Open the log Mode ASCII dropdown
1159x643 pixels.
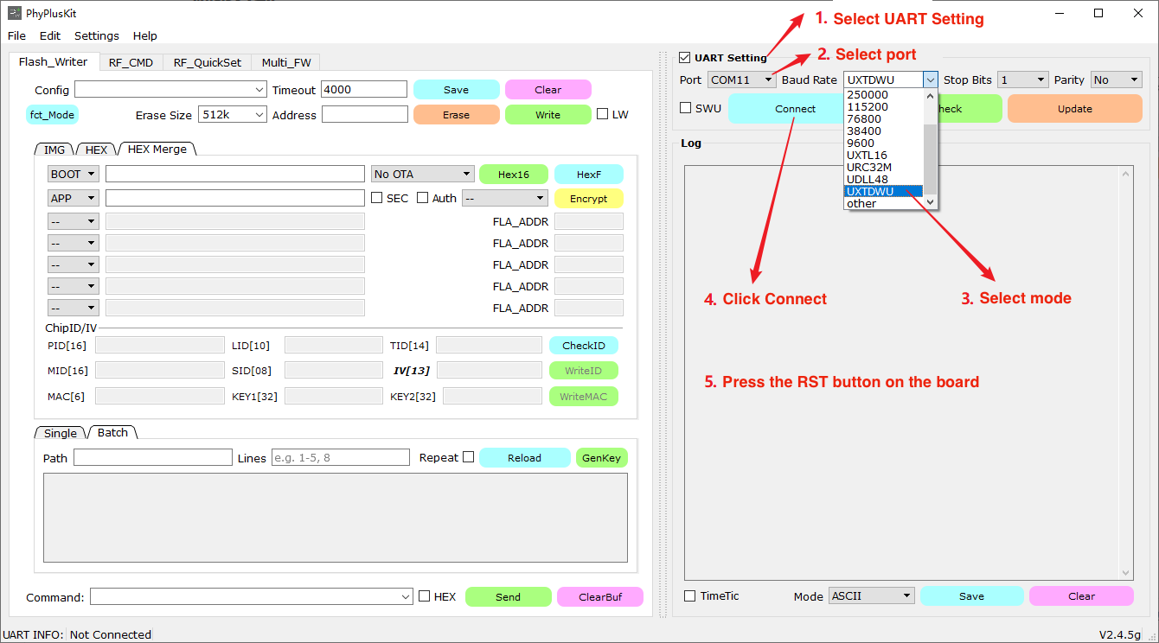click(x=871, y=595)
